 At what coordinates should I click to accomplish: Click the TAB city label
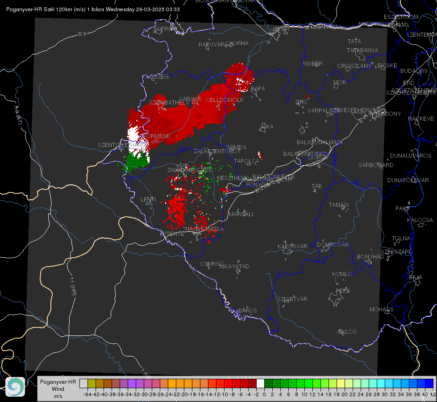pyautogui.click(x=316, y=186)
